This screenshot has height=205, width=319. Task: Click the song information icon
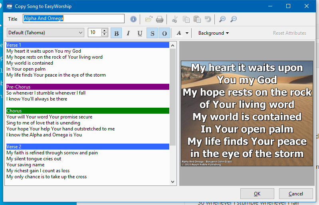133,19
